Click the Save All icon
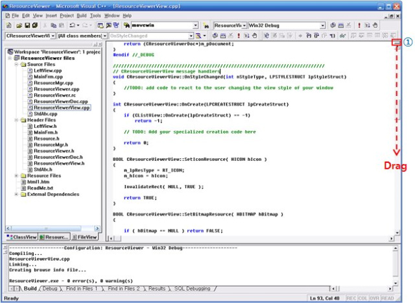 [x=35, y=25]
